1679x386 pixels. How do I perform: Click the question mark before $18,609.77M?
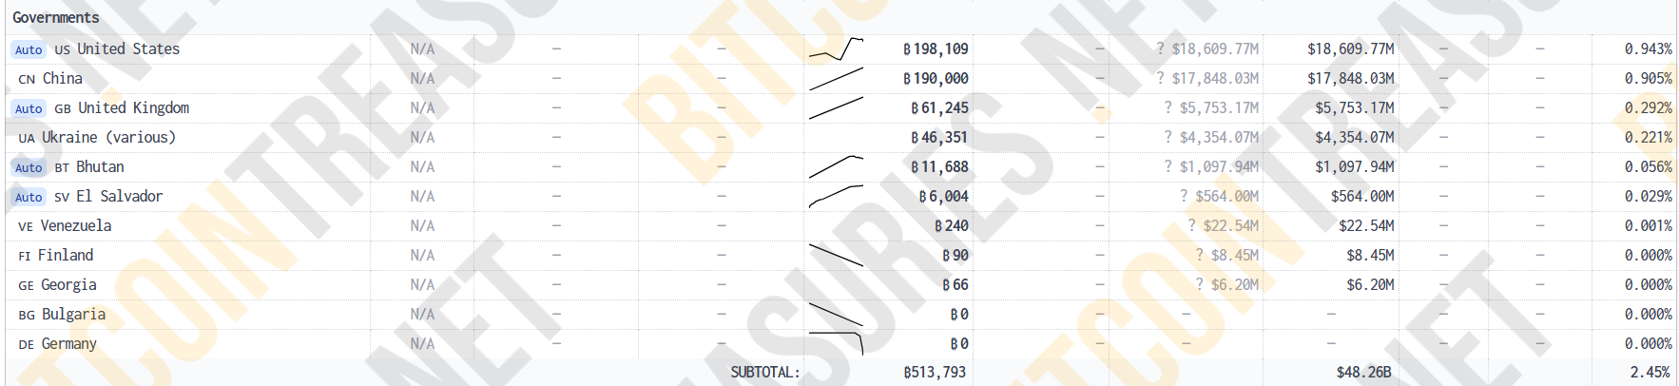tap(1160, 48)
